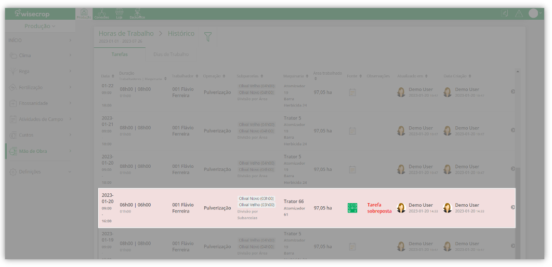Expand the Definições sidebar section

40,171
